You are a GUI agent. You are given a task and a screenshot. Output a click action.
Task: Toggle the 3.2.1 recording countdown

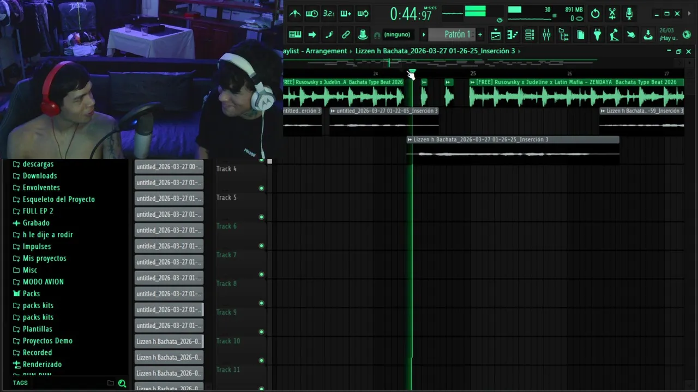click(x=329, y=14)
